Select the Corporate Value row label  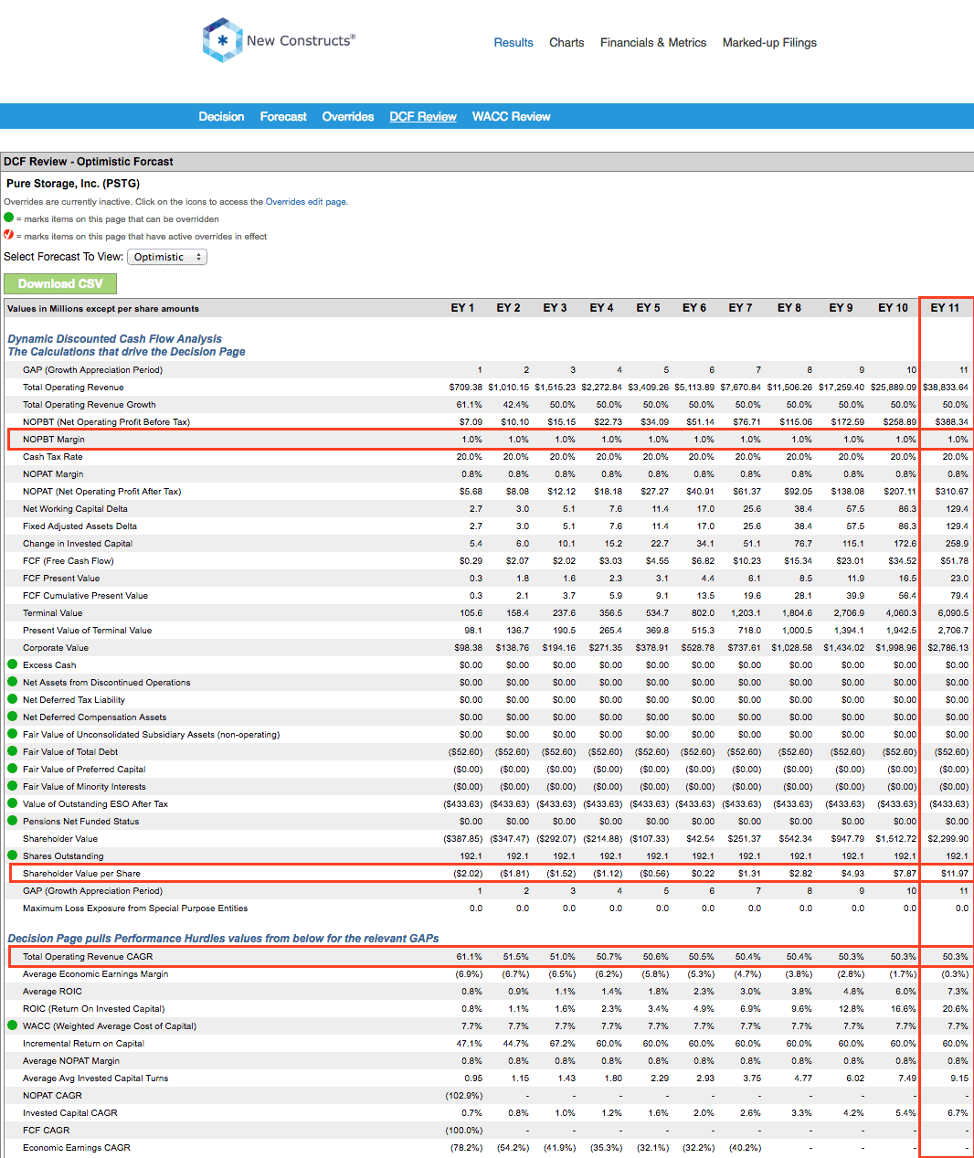point(56,647)
